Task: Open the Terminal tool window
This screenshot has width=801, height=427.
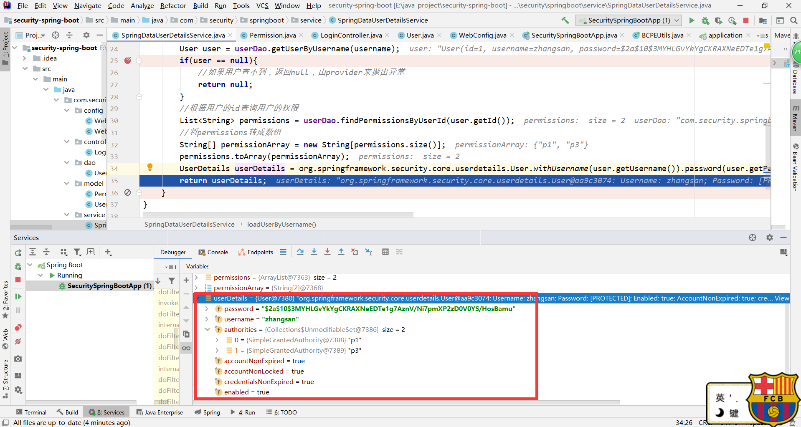Action: click(x=31, y=412)
